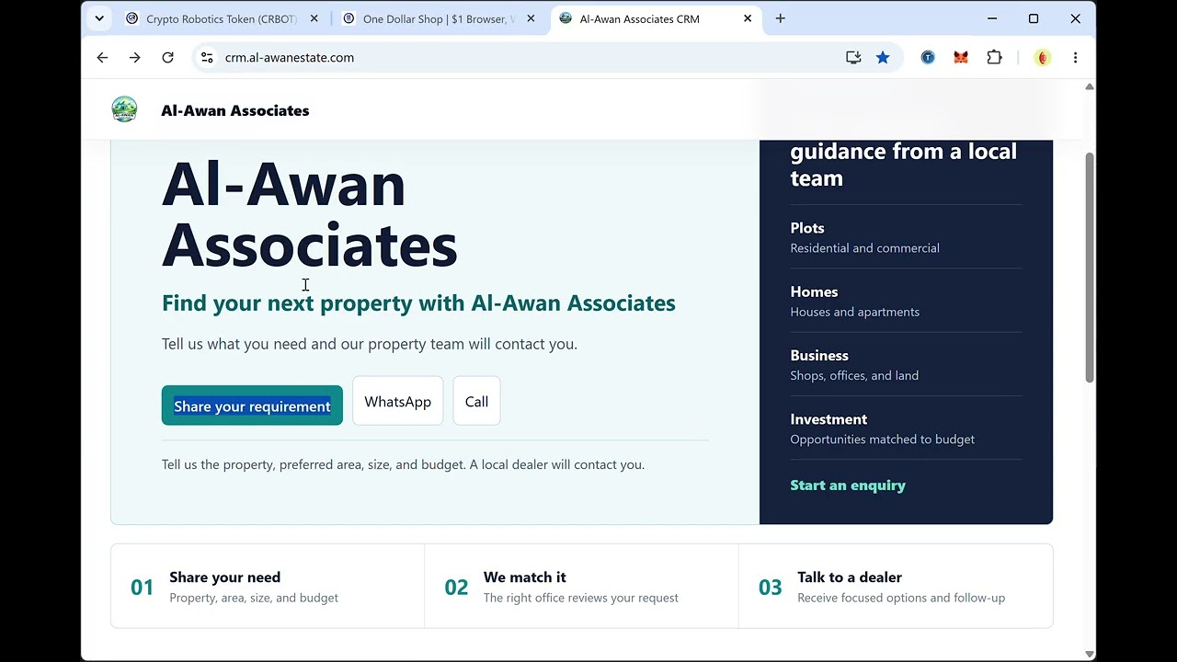
Task: Install the app from the address bar
Action: 853,57
